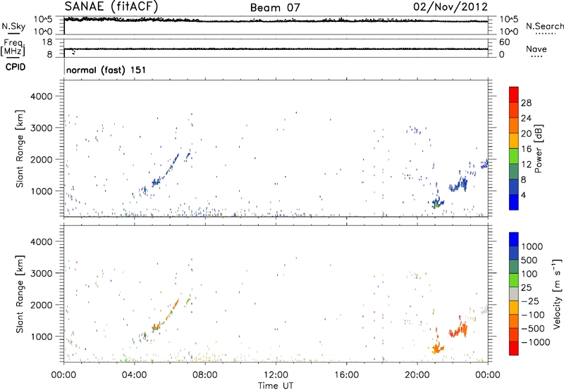Click the Beam 07 label

click(x=275, y=8)
